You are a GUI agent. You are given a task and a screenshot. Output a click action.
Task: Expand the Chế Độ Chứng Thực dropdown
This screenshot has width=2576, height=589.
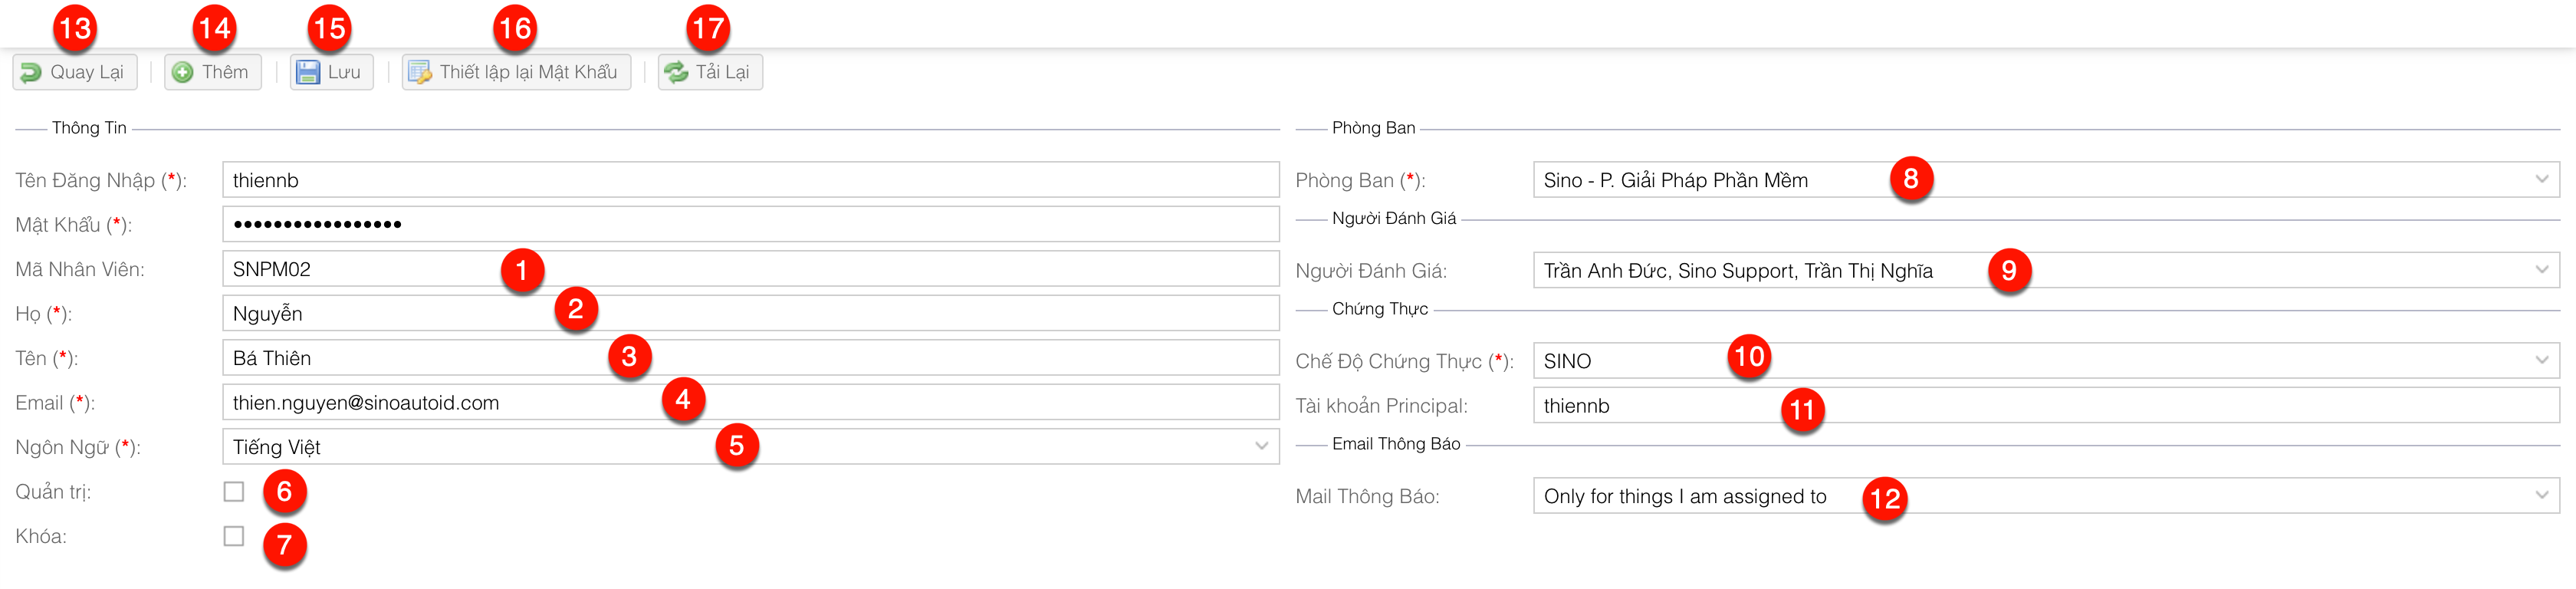click(x=2541, y=360)
